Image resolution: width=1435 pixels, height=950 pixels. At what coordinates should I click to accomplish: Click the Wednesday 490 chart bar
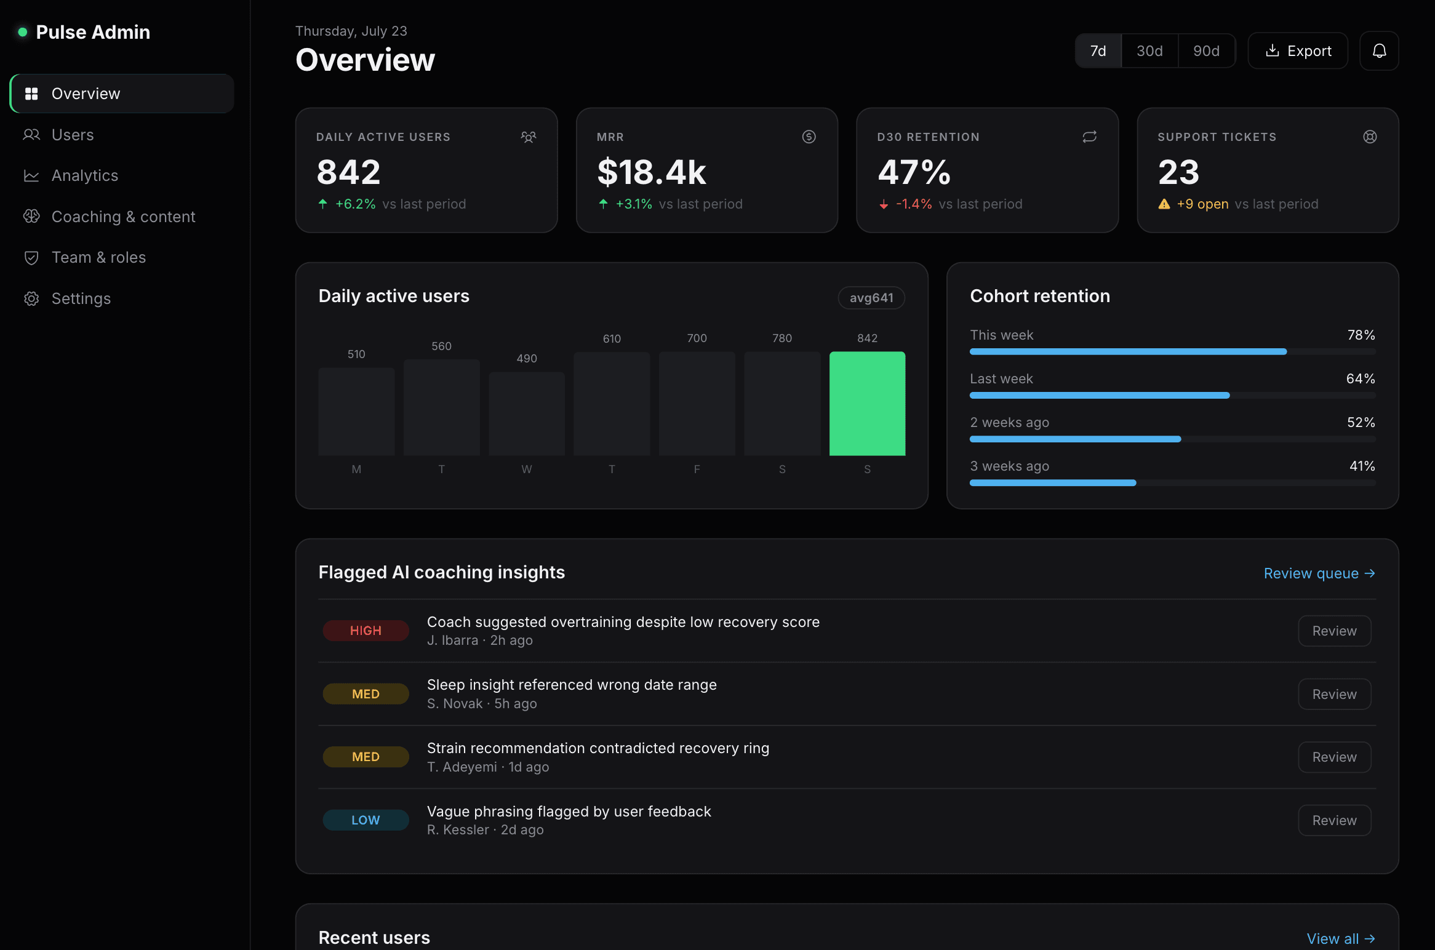(x=527, y=413)
